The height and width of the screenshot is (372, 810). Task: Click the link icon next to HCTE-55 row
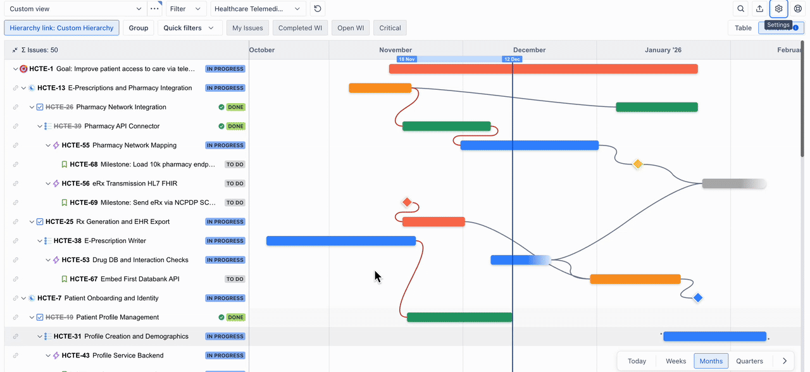pos(15,145)
